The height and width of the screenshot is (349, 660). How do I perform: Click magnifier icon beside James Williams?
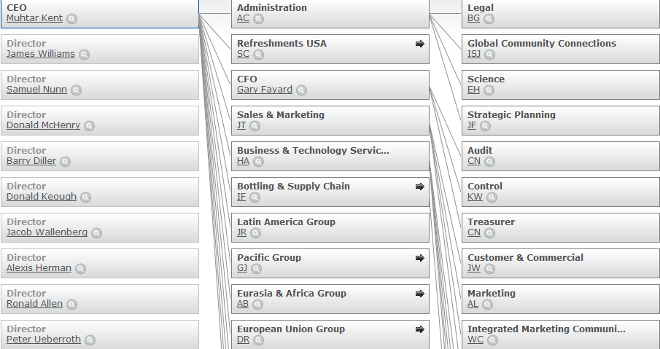tap(84, 55)
